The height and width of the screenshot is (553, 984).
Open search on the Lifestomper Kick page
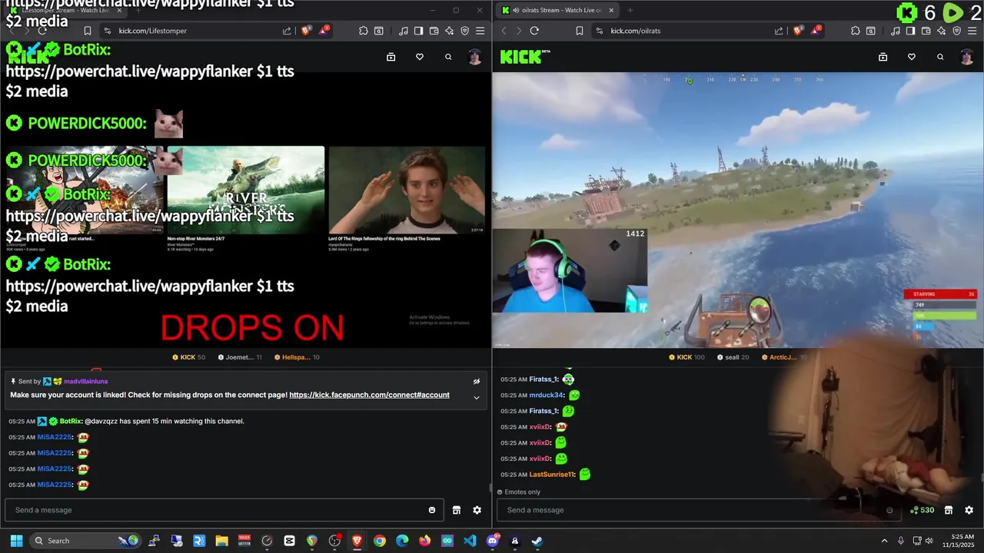click(x=448, y=57)
